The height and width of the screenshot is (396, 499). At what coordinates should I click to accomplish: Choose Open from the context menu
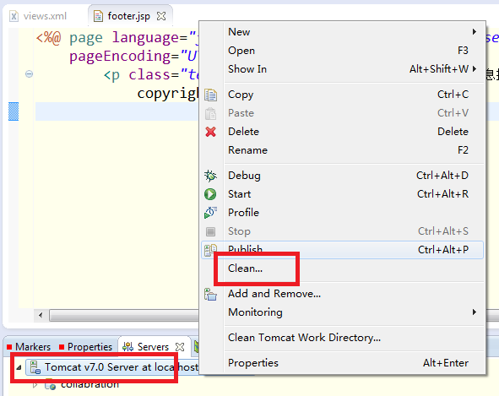pyautogui.click(x=342, y=51)
